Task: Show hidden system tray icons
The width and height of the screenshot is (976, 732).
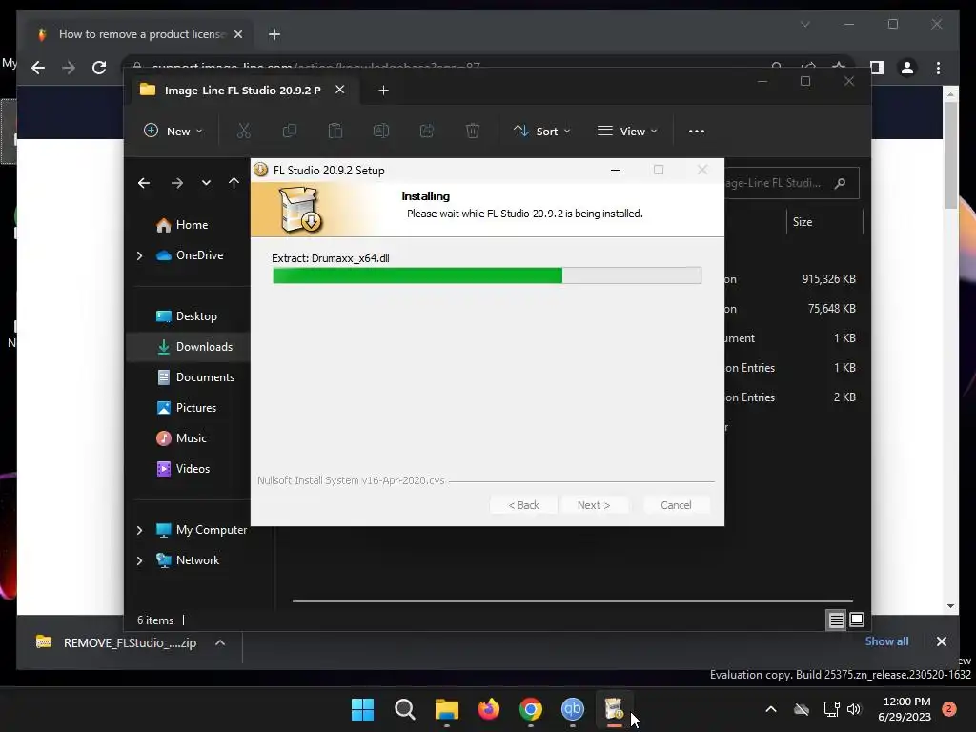Action: [770, 709]
